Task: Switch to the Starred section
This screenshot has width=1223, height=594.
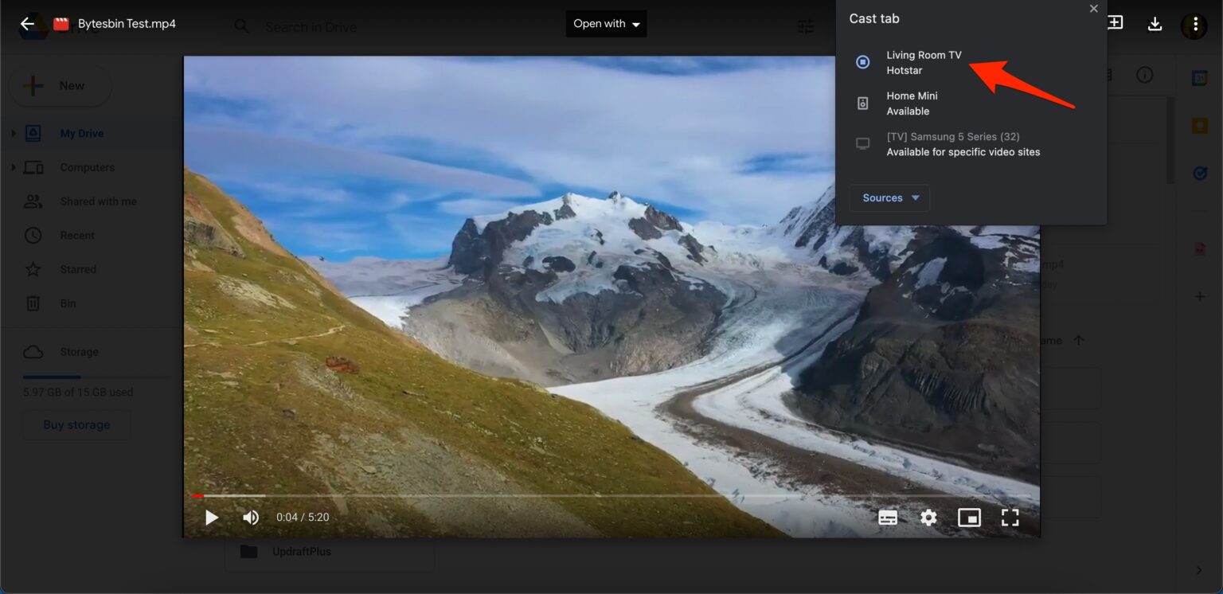Action: coord(78,269)
